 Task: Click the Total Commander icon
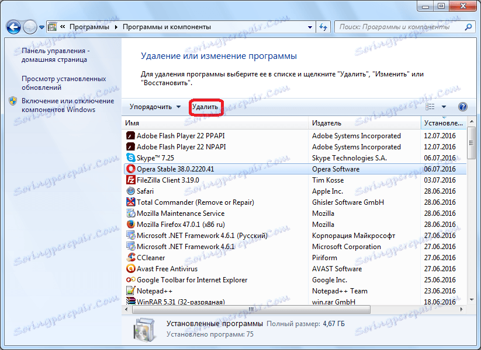131,202
